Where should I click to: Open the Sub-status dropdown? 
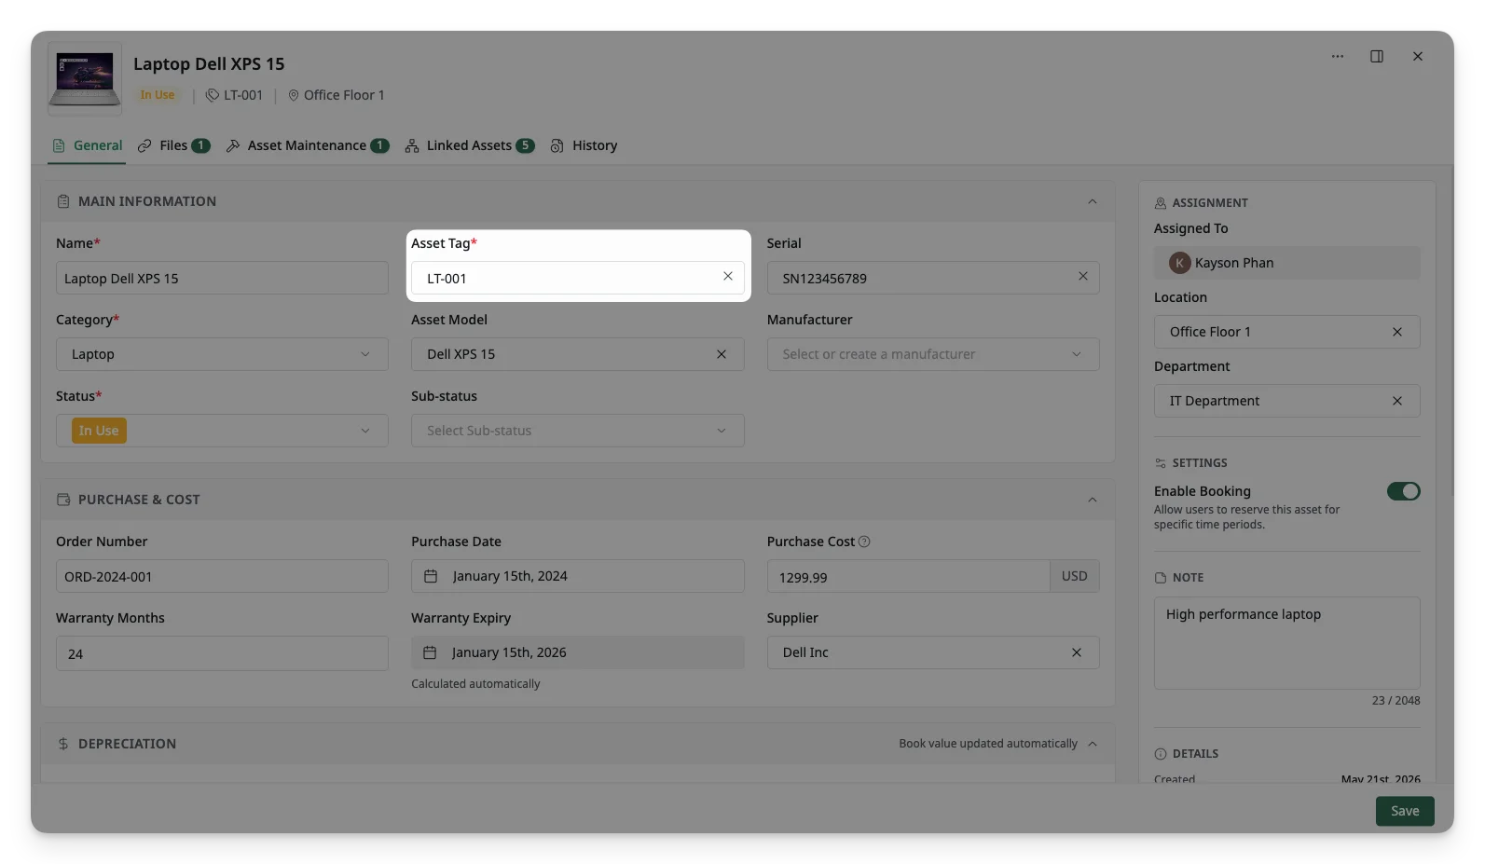click(577, 431)
